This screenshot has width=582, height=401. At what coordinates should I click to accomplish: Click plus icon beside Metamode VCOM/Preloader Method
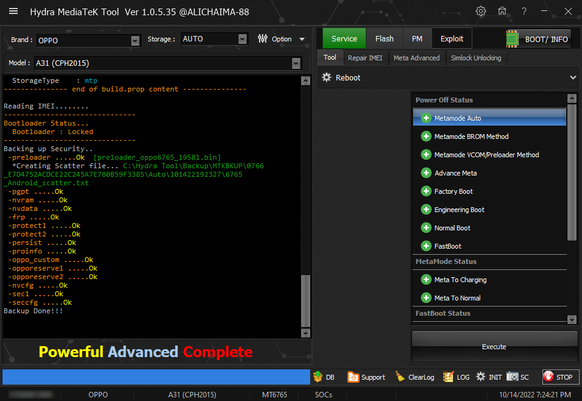pyautogui.click(x=426, y=154)
